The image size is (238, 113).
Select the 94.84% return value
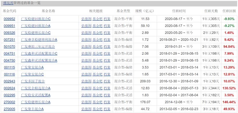[x=229, y=47]
